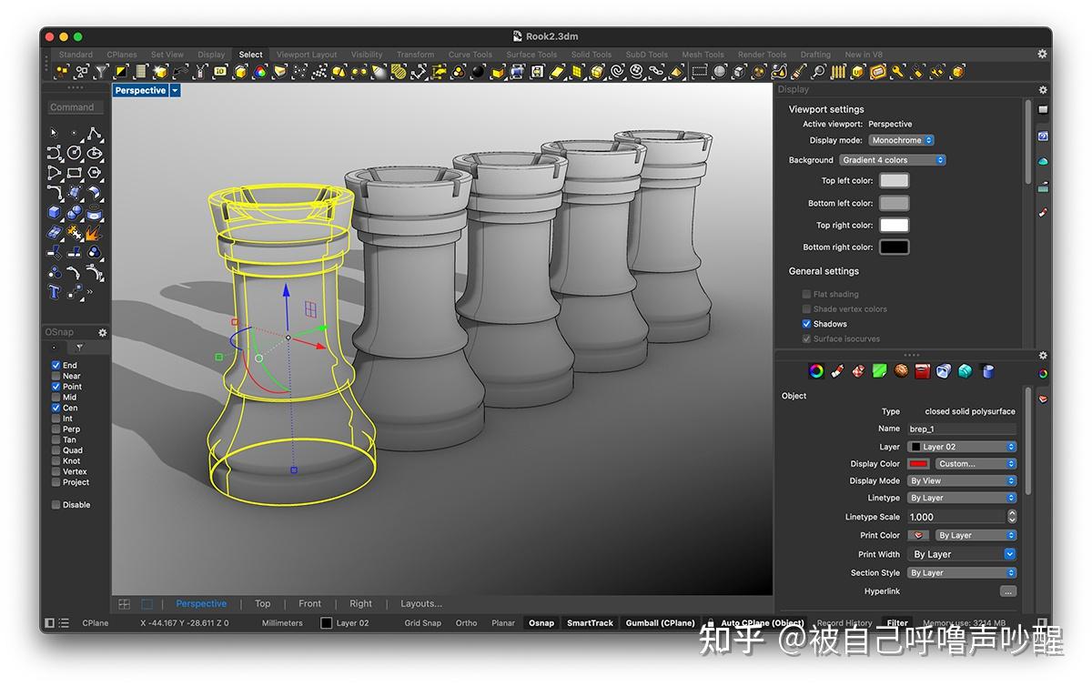Check the Near osnap option
The height and width of the screenshot is (686, 1092).
tap(56, 375)
